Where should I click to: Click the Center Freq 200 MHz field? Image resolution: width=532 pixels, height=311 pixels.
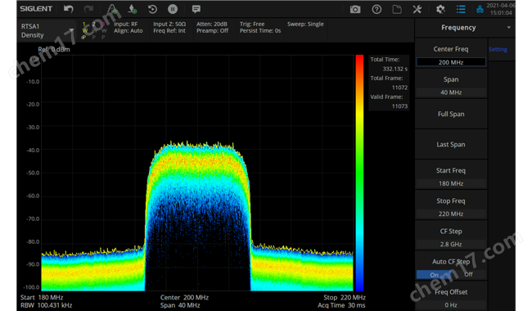click(451, 62)
